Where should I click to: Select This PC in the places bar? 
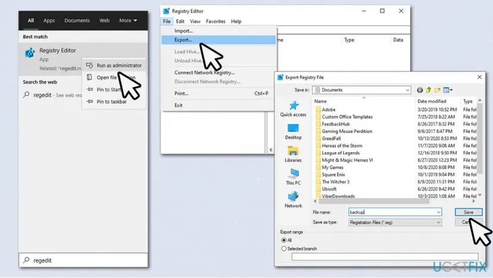293,177
